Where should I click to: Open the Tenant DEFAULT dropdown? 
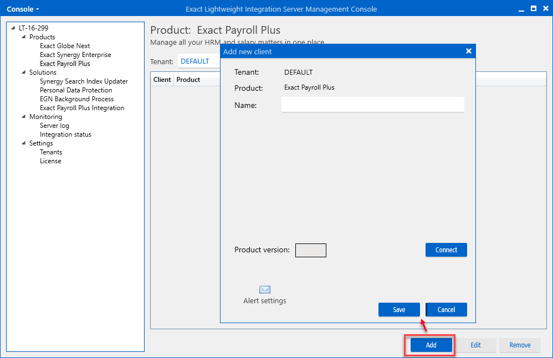[x=199, y=61]
